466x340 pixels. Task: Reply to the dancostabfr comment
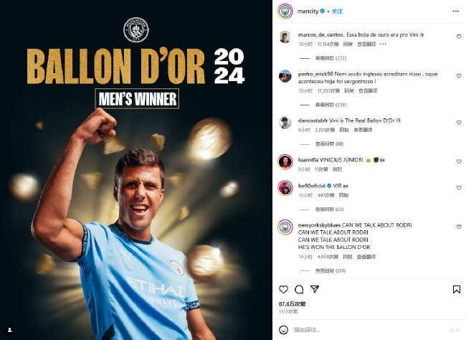[x=344, y=130]
